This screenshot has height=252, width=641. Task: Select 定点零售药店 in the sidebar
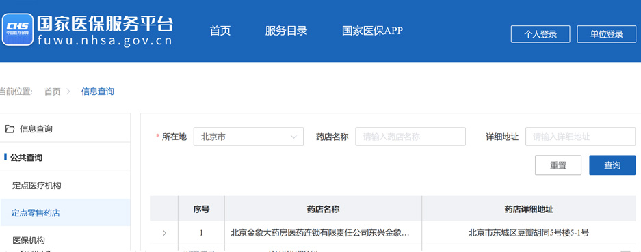coord(36,213)
